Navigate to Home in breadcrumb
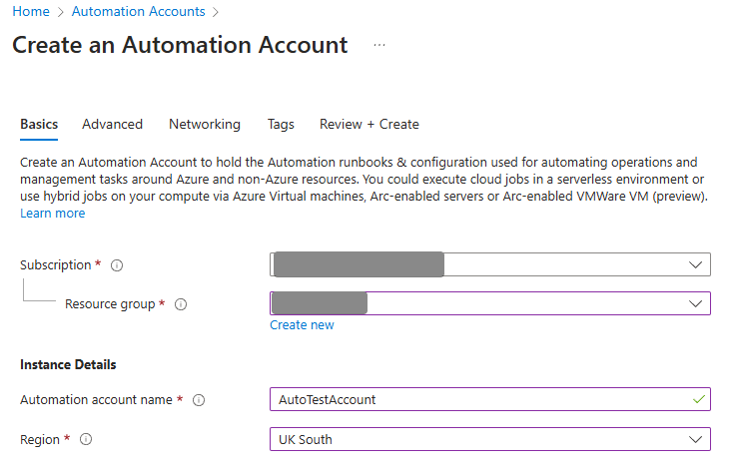The width and height of the screenshot is (739, 472). point(30,12)
